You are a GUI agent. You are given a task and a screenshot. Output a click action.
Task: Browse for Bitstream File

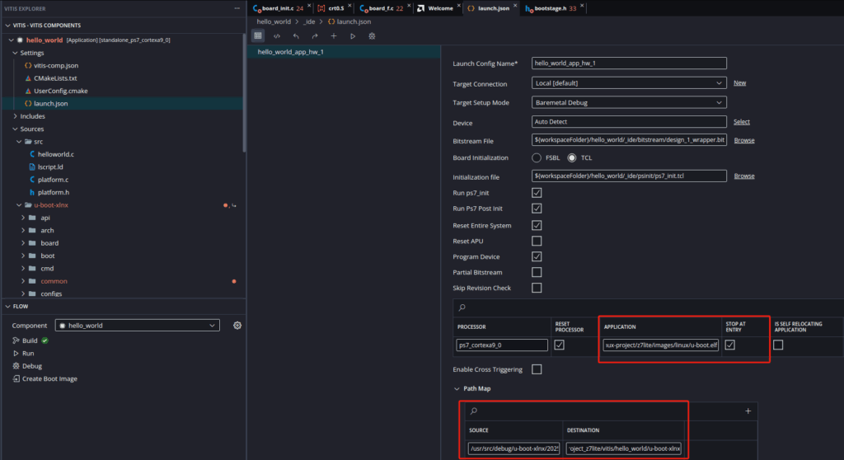[744, 140]
